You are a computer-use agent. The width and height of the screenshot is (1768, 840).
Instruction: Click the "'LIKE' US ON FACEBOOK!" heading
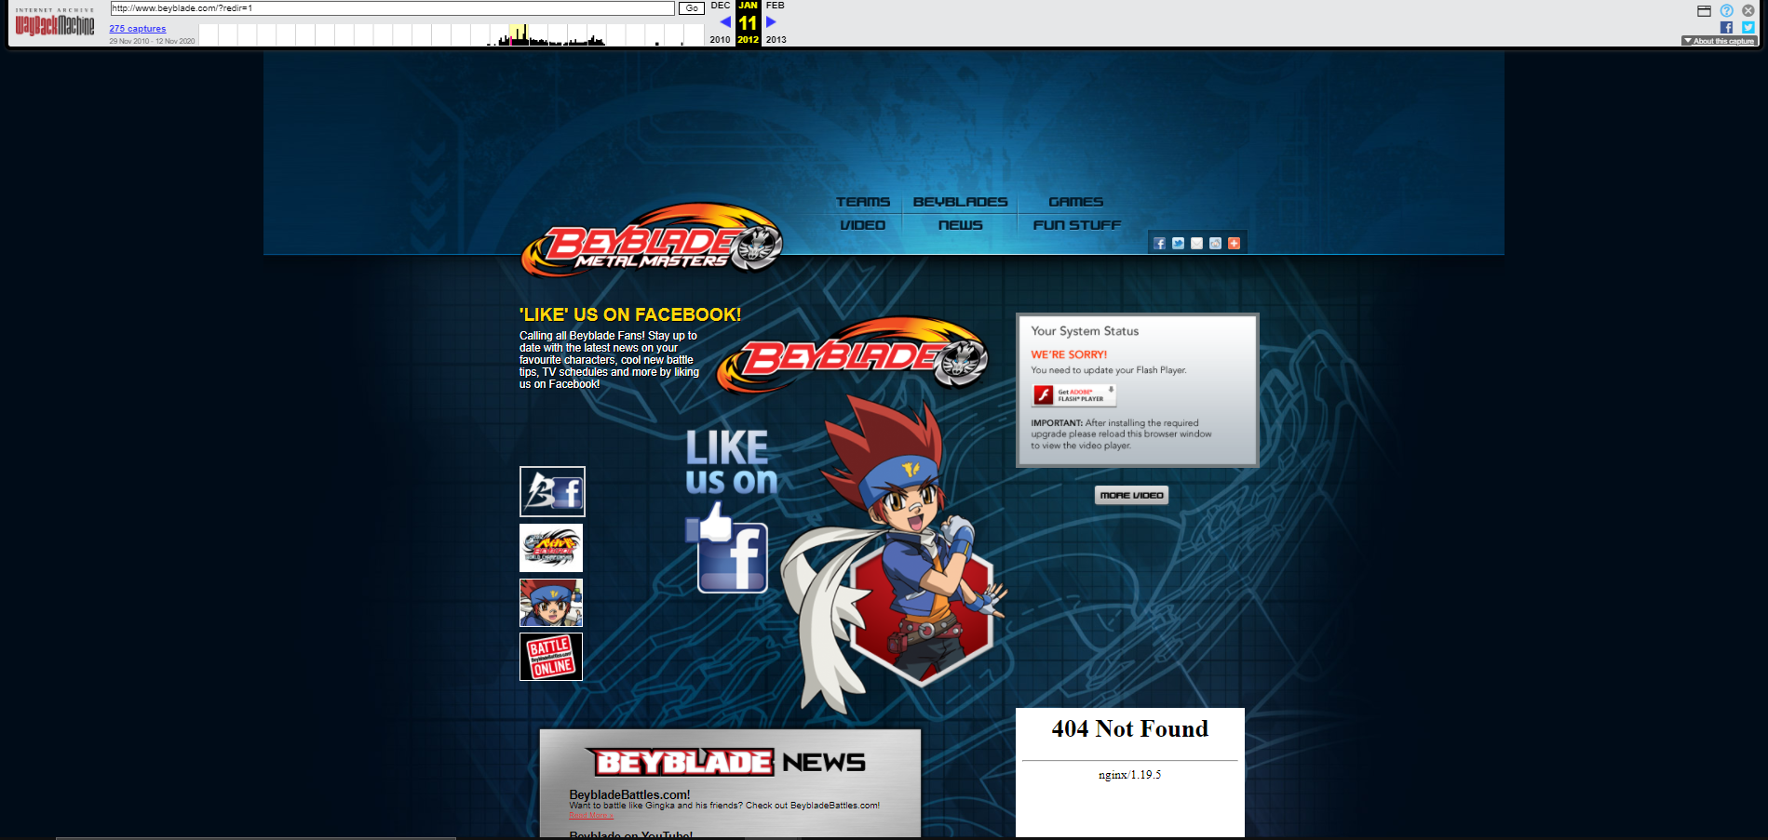pyautogui.click(x=630, y=314)
